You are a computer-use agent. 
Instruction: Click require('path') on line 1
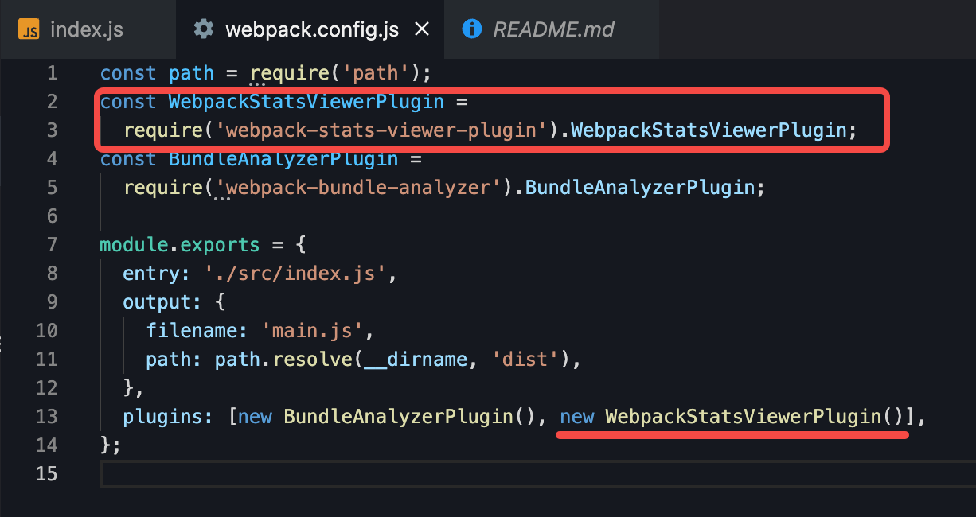334,73
